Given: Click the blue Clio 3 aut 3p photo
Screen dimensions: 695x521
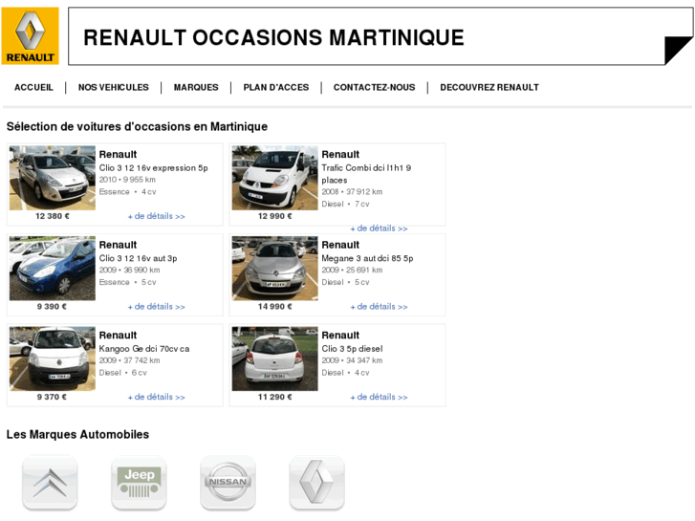Looking at the screenshot, I should (x=53, y=269).
